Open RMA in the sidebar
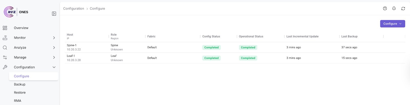 tap(18, 101)
